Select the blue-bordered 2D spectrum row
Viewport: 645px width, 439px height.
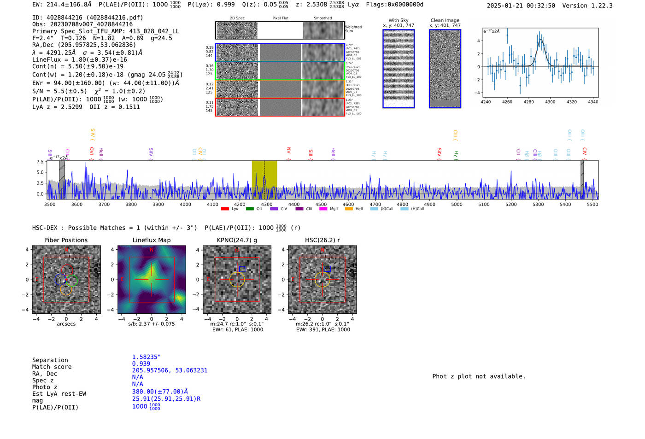coord(280,53)
